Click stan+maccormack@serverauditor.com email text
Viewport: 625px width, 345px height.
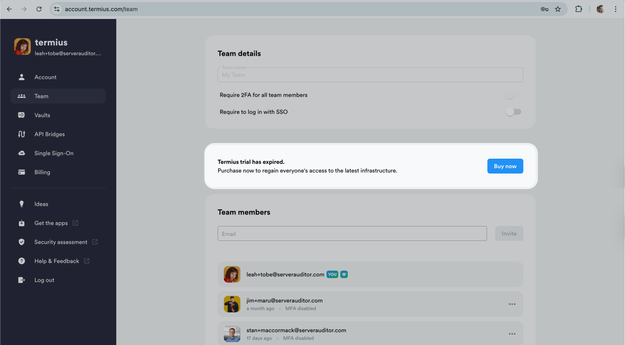296,330
